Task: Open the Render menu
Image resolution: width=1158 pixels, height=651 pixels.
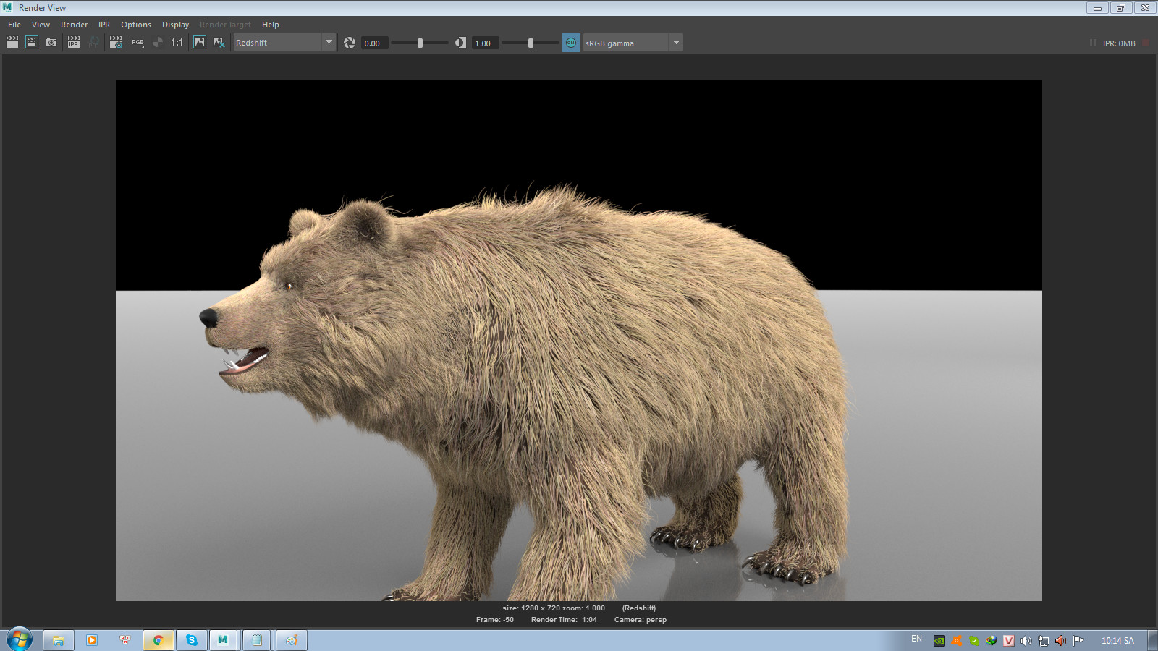Action: [x=74, y=24]
